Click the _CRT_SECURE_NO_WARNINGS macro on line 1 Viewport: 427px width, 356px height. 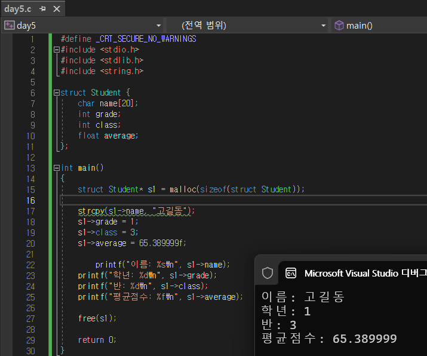(x=146, y=39)
